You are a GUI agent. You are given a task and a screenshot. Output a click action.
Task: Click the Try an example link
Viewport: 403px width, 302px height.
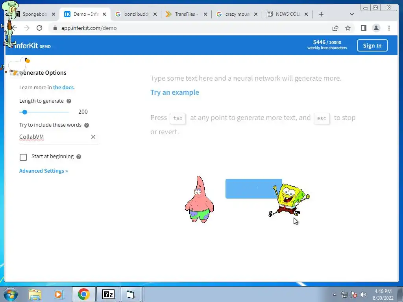[x=174, y=92]
